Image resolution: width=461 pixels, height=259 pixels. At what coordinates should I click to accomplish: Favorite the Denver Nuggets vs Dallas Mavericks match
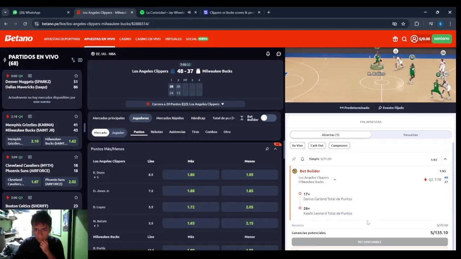pos(76,76)
